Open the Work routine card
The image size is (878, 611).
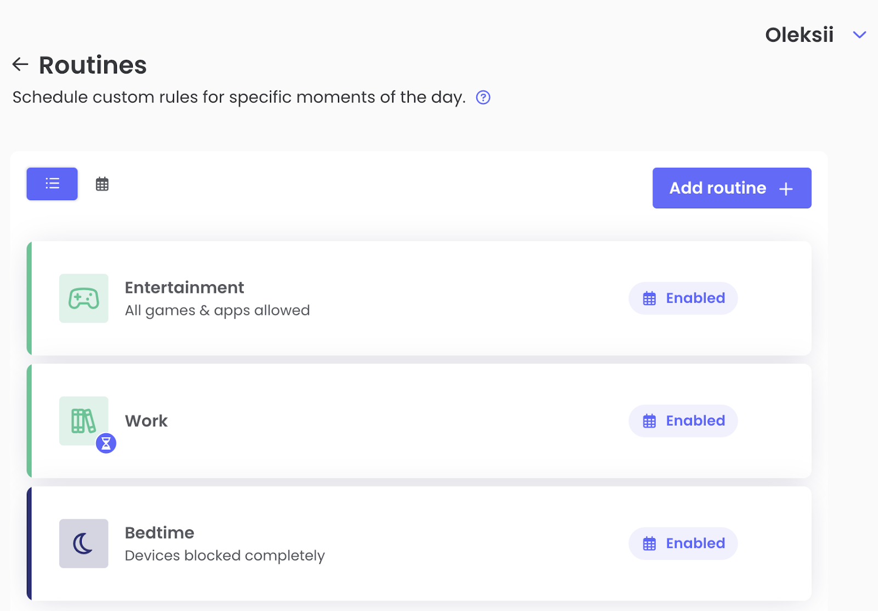[419, 421]
